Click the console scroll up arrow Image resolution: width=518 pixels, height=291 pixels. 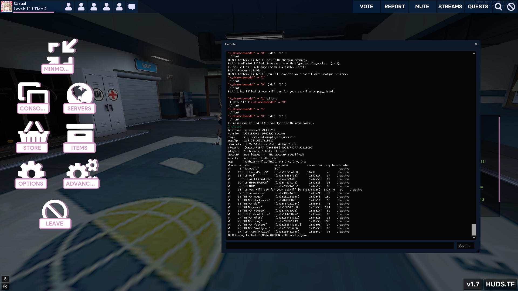(x=474, y=53)
